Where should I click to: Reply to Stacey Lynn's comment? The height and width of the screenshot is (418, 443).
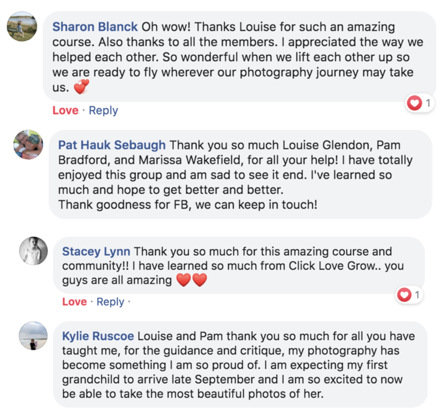[x=110, y=302]
